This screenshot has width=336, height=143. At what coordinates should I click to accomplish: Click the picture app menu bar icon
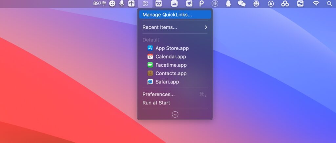pos(174,3)
